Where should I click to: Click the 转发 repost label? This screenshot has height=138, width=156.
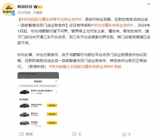tap(29, 134)
